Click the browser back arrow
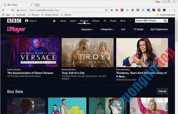This screenshot has width=178, height=114. 3,10
